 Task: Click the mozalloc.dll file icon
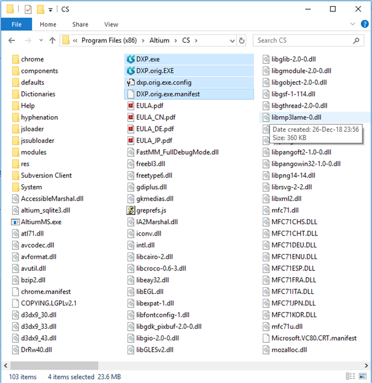266,350
